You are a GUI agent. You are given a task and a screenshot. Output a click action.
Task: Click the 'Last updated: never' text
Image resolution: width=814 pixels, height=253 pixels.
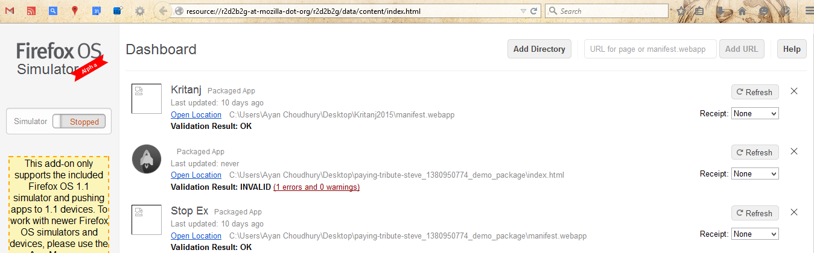(205, 163)
